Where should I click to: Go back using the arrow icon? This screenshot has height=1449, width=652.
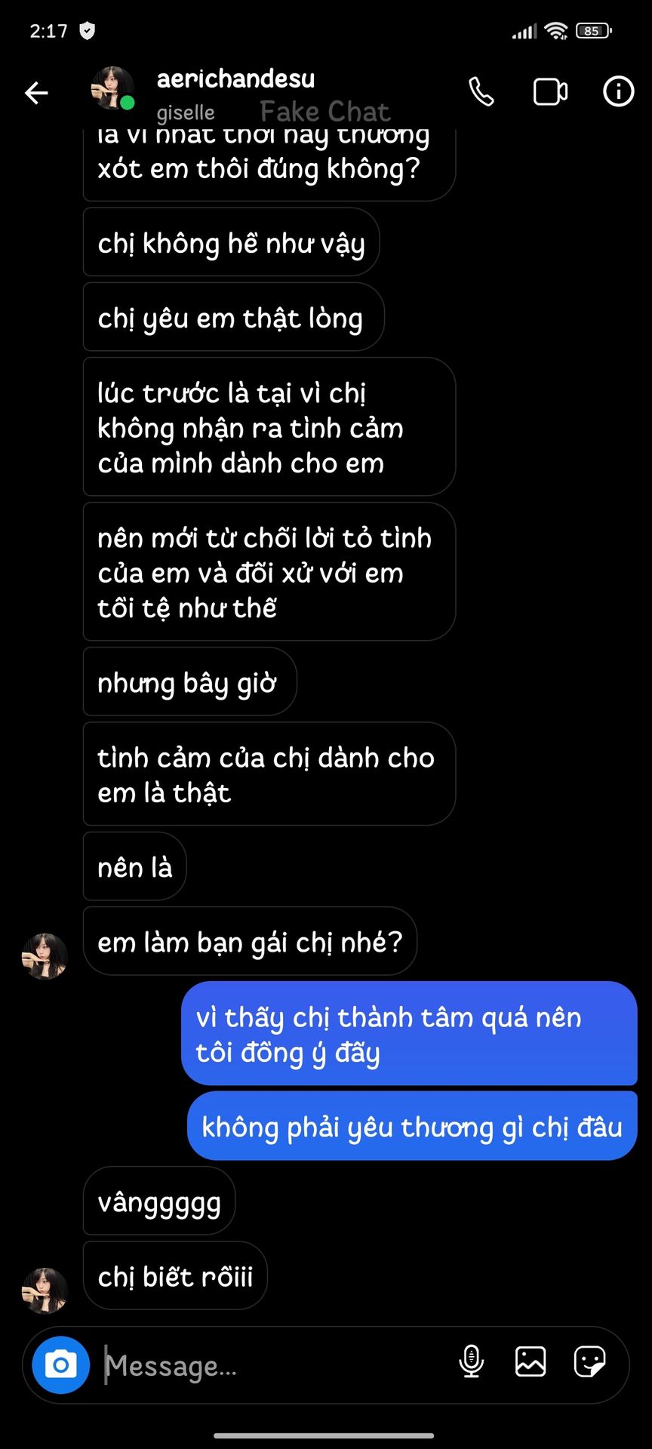36,93
